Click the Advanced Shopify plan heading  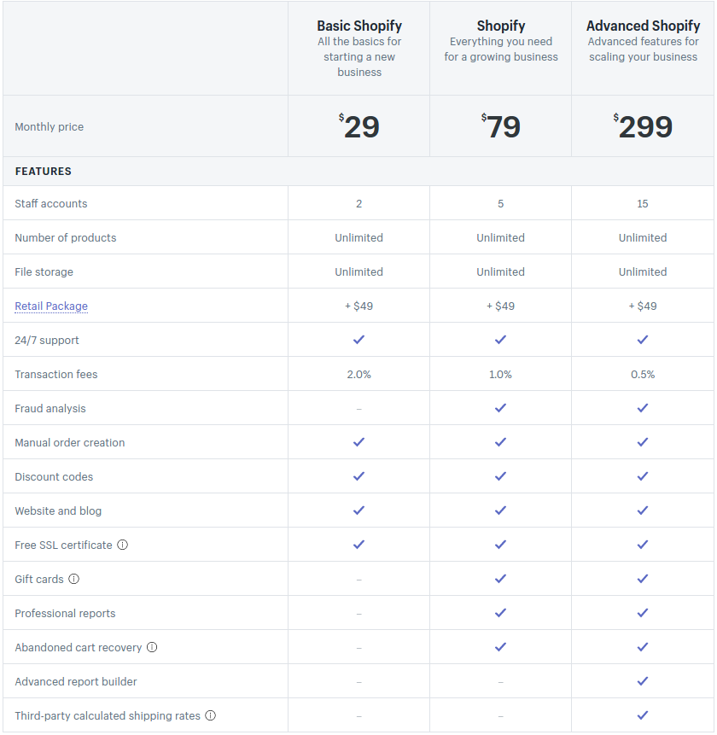pos(643,26)
